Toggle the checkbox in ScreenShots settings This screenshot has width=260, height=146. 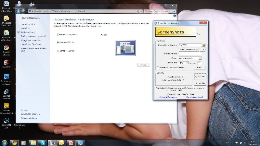coord(158,67)
